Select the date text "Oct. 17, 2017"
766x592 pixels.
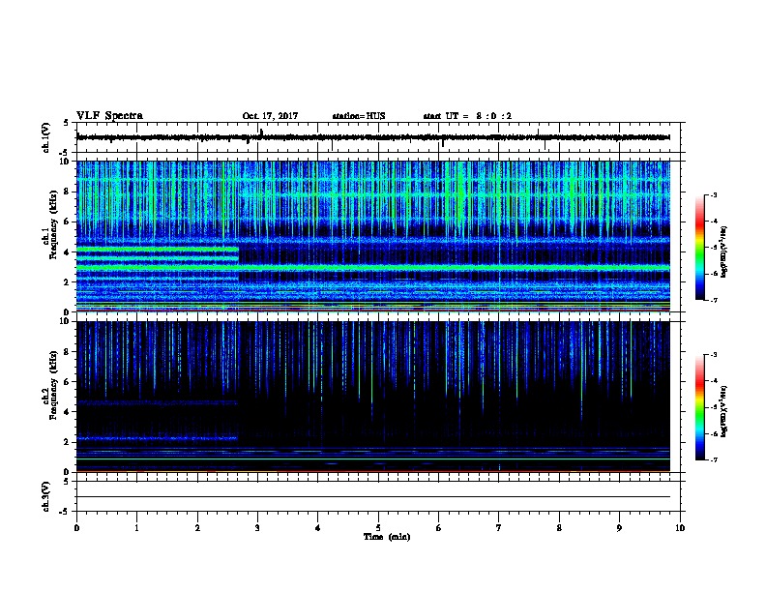pos(270,116)
